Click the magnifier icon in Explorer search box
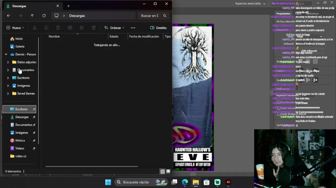Image resolution: width=336 pixels, height=188 pixels. point(165,16)
